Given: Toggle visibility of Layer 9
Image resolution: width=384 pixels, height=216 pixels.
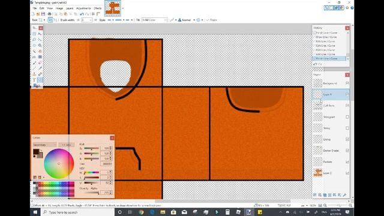Looking at the screenshot, I should coord(347,94).
